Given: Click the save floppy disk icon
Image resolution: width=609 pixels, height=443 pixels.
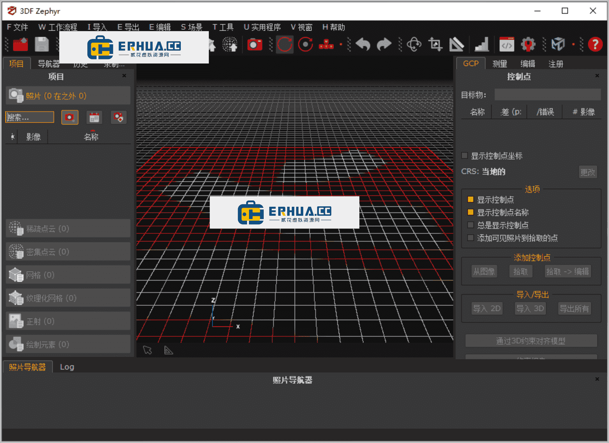Looking at the screenshot, I should 42,44.
